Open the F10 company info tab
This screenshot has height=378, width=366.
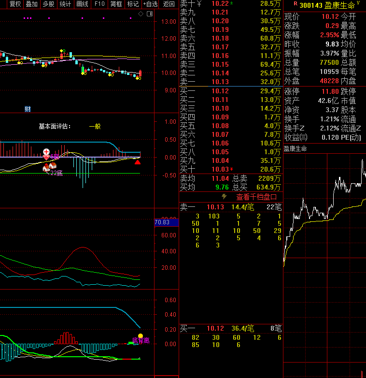[x=99, y=4]
